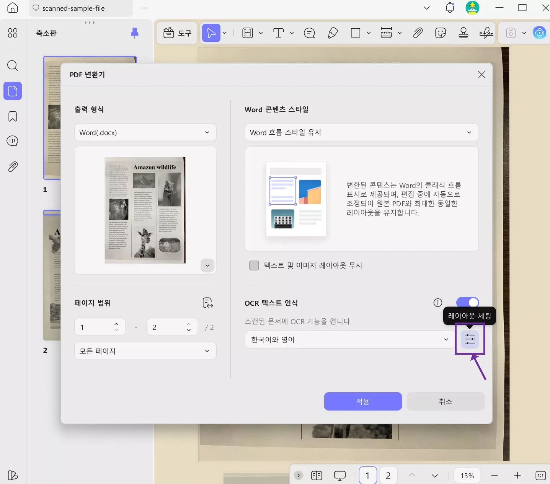
Task: Disable the OCR 텍스트 인식 toggle
Action: 468,302
